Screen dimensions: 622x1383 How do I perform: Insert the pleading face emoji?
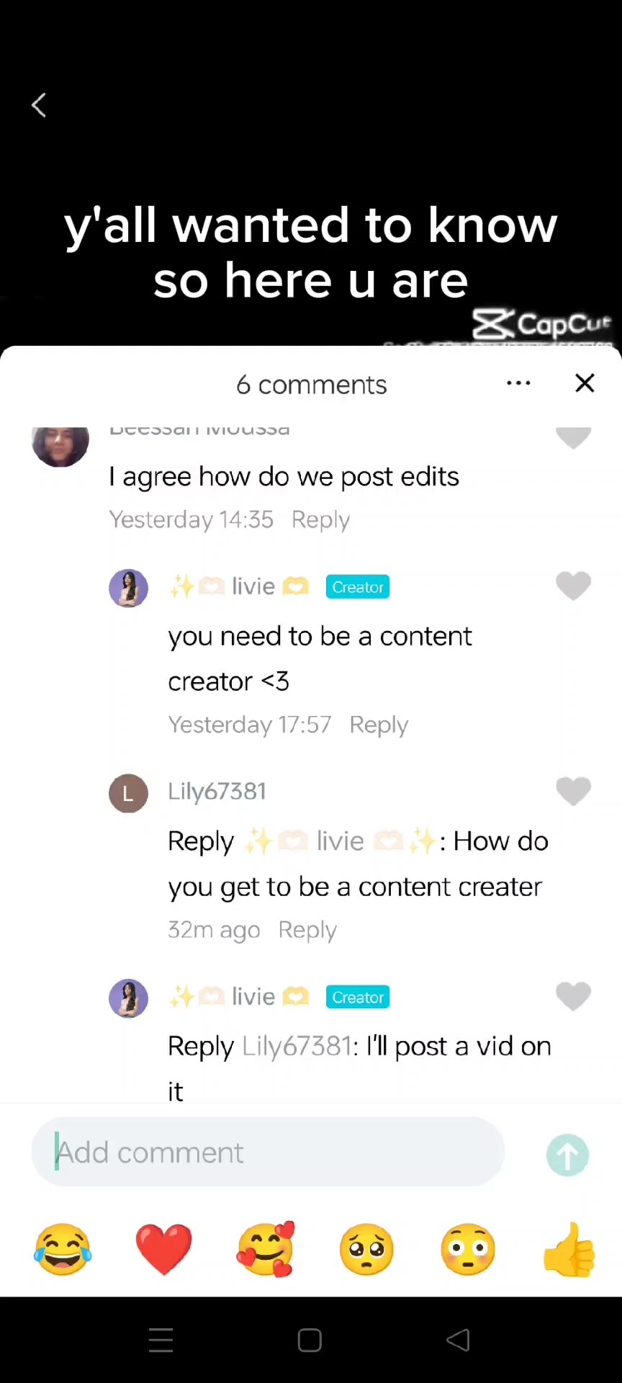point(366,1250)
